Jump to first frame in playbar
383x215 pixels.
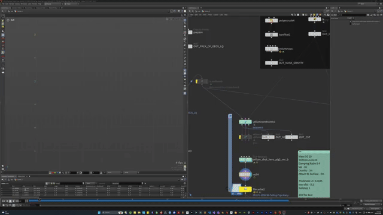(4, 201)
